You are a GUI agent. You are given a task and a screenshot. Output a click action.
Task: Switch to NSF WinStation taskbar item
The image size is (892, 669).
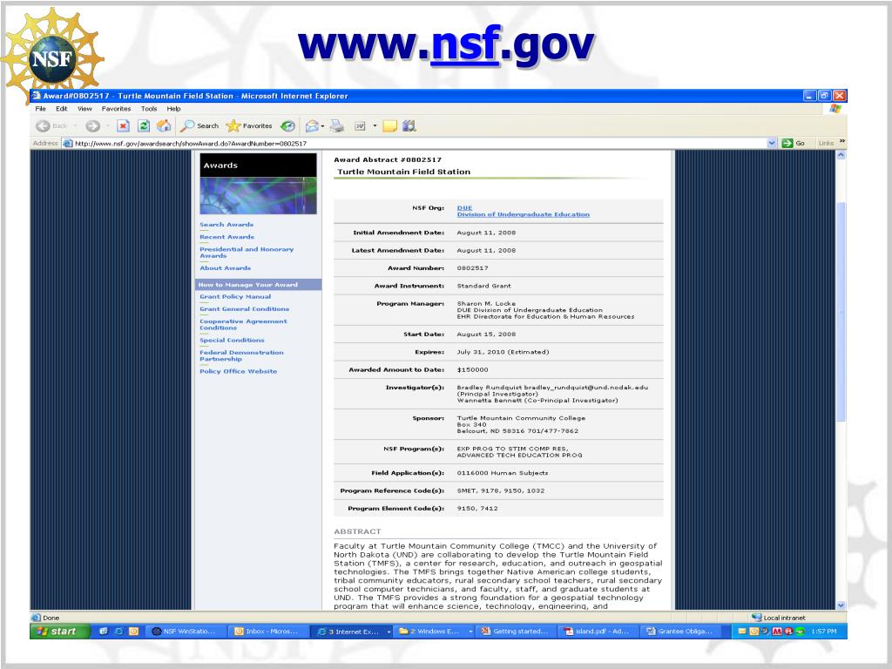click(186, 631)
